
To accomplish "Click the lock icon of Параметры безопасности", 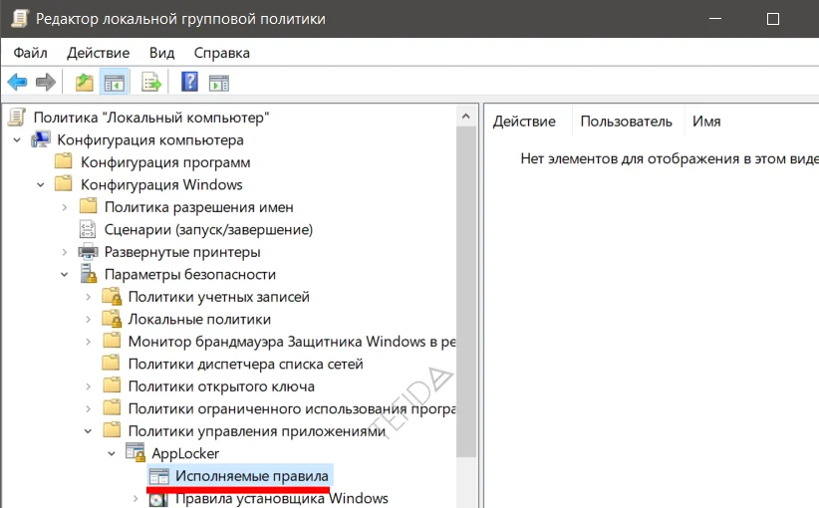I will click(89, 274).
